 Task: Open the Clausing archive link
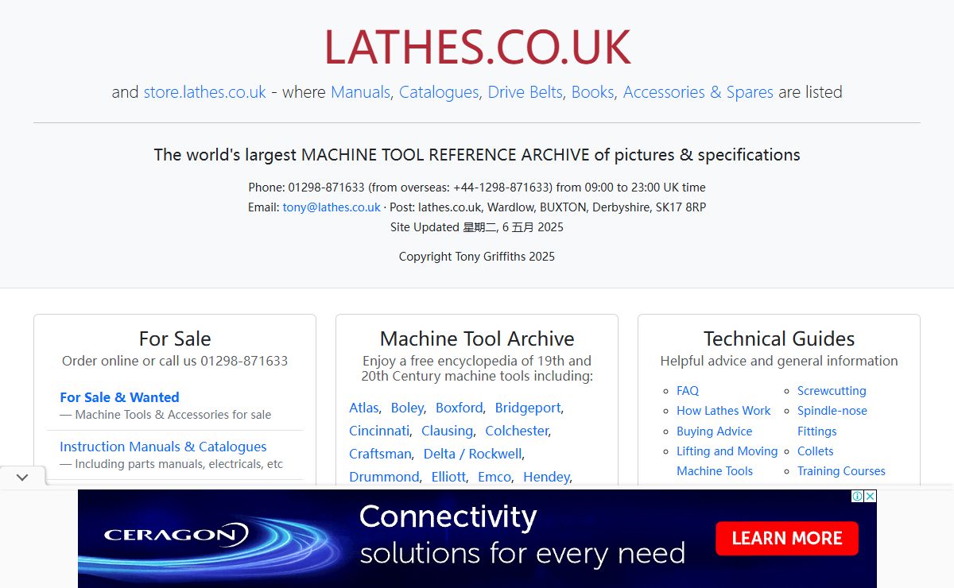pos(447,431)
